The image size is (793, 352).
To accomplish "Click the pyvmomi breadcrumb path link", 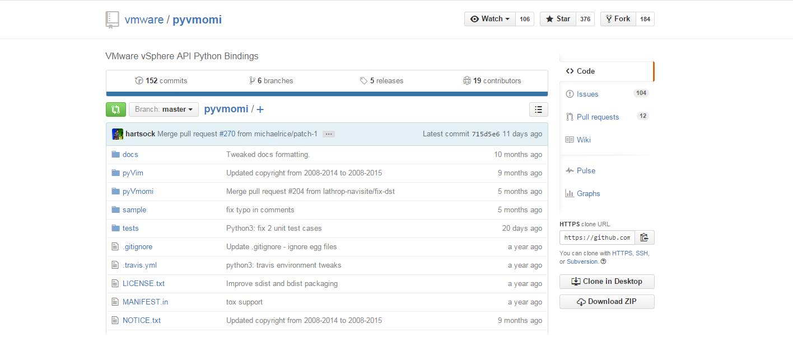I will pyautogui.click(x=226, y=109).
